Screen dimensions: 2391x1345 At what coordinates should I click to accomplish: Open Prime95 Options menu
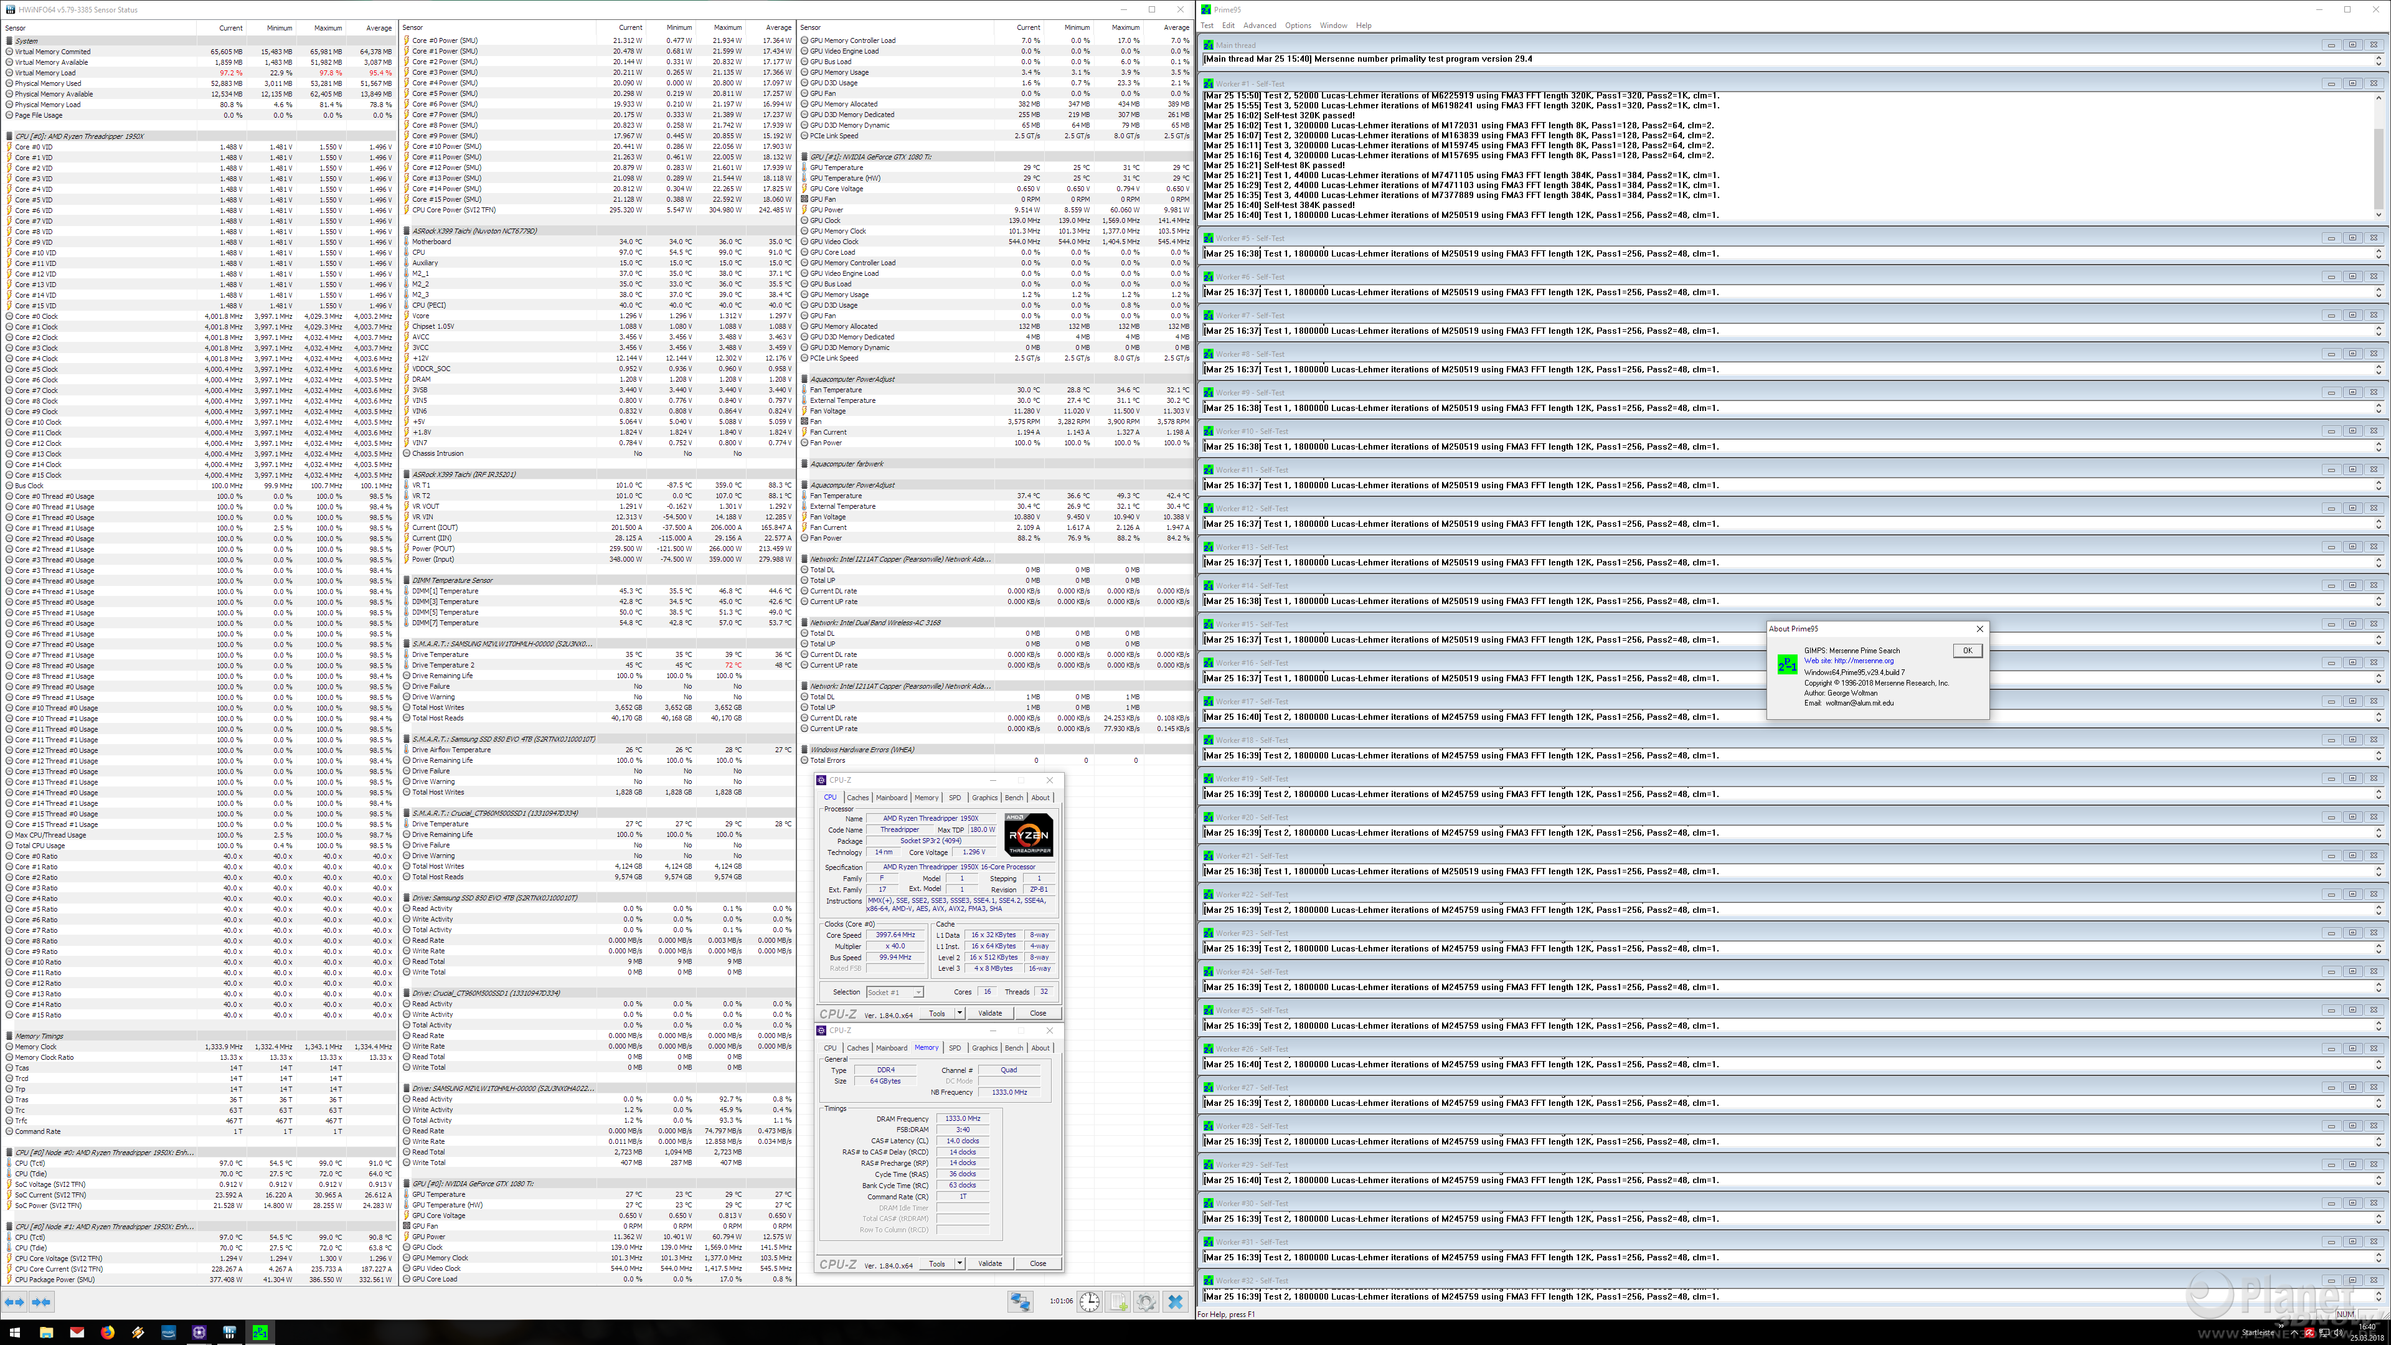1298,25
